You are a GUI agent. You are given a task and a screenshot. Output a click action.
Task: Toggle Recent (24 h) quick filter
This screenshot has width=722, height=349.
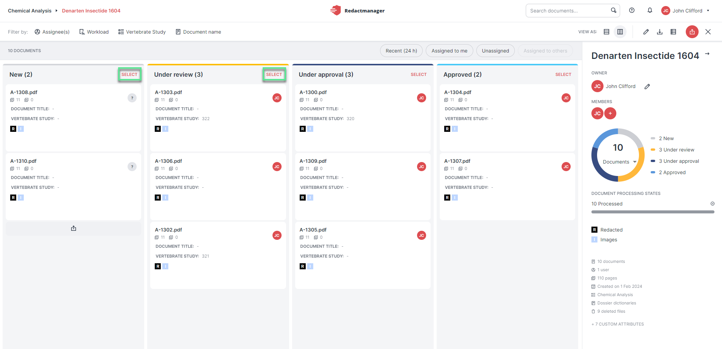coord(401,51)
